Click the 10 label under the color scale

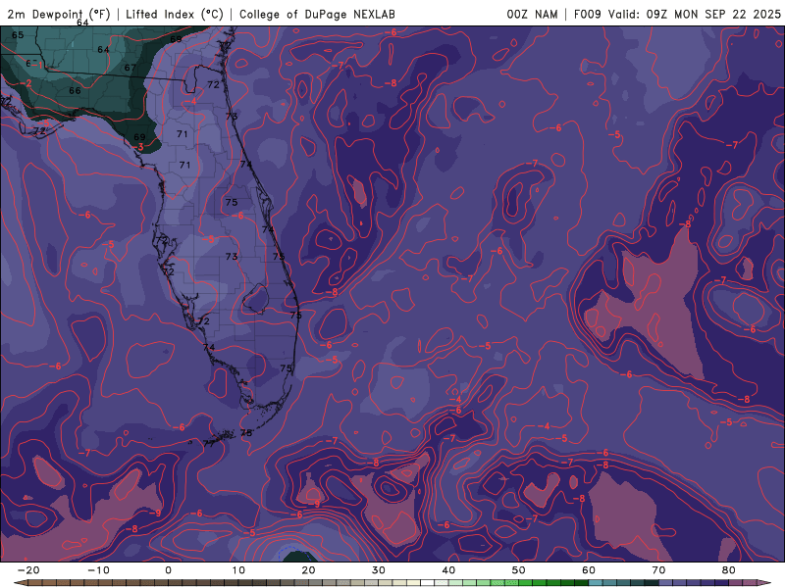pos(238,570)
